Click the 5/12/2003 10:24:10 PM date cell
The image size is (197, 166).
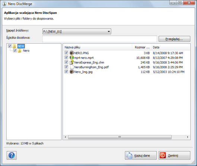(169, 72)
